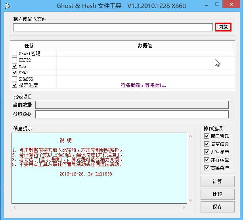The image size is (243, 220).
Task: Click the 任务 column header
Action: pyautogui.click(x=33, y=46)
